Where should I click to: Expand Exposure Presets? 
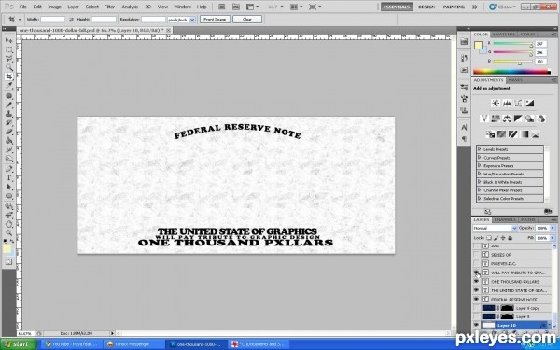coord(480,166)
